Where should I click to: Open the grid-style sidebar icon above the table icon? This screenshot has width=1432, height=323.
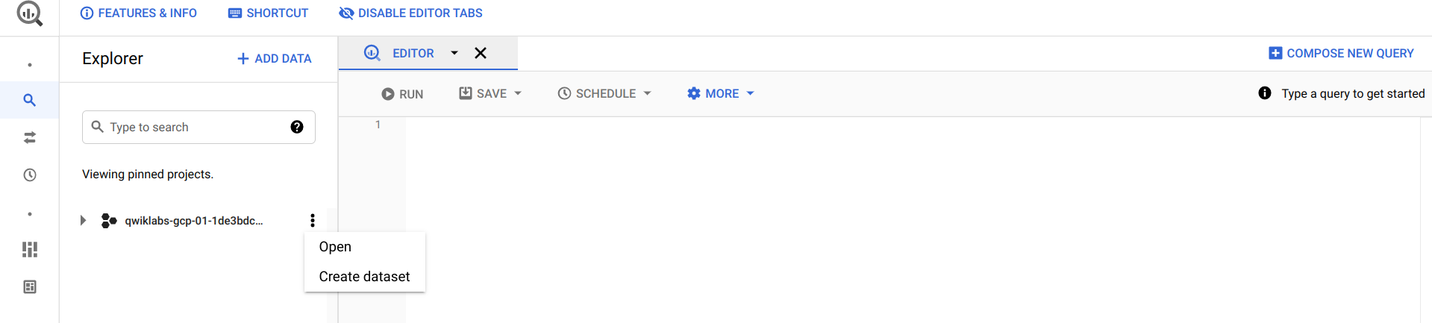pos(30,249)
